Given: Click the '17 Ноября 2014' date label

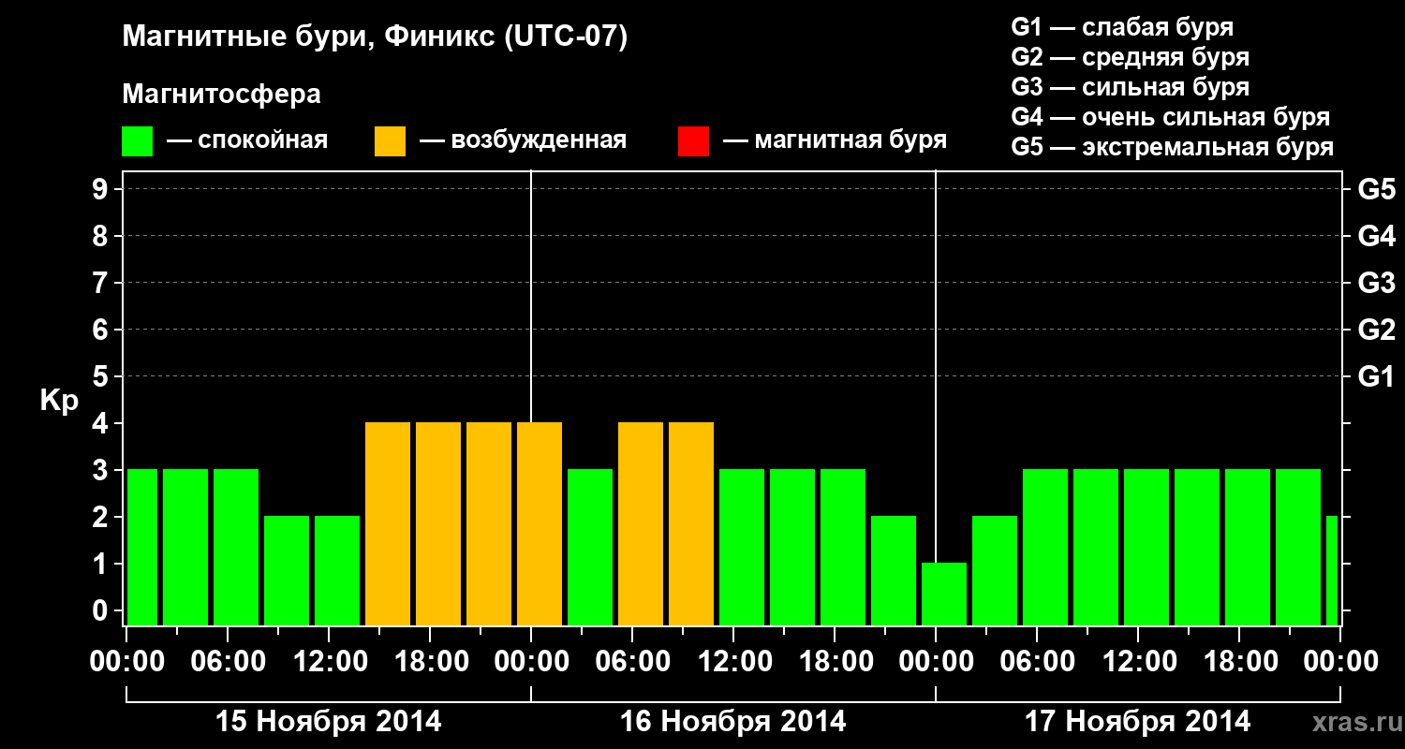Looking at the screenshot, I should tap(1138, 722).
